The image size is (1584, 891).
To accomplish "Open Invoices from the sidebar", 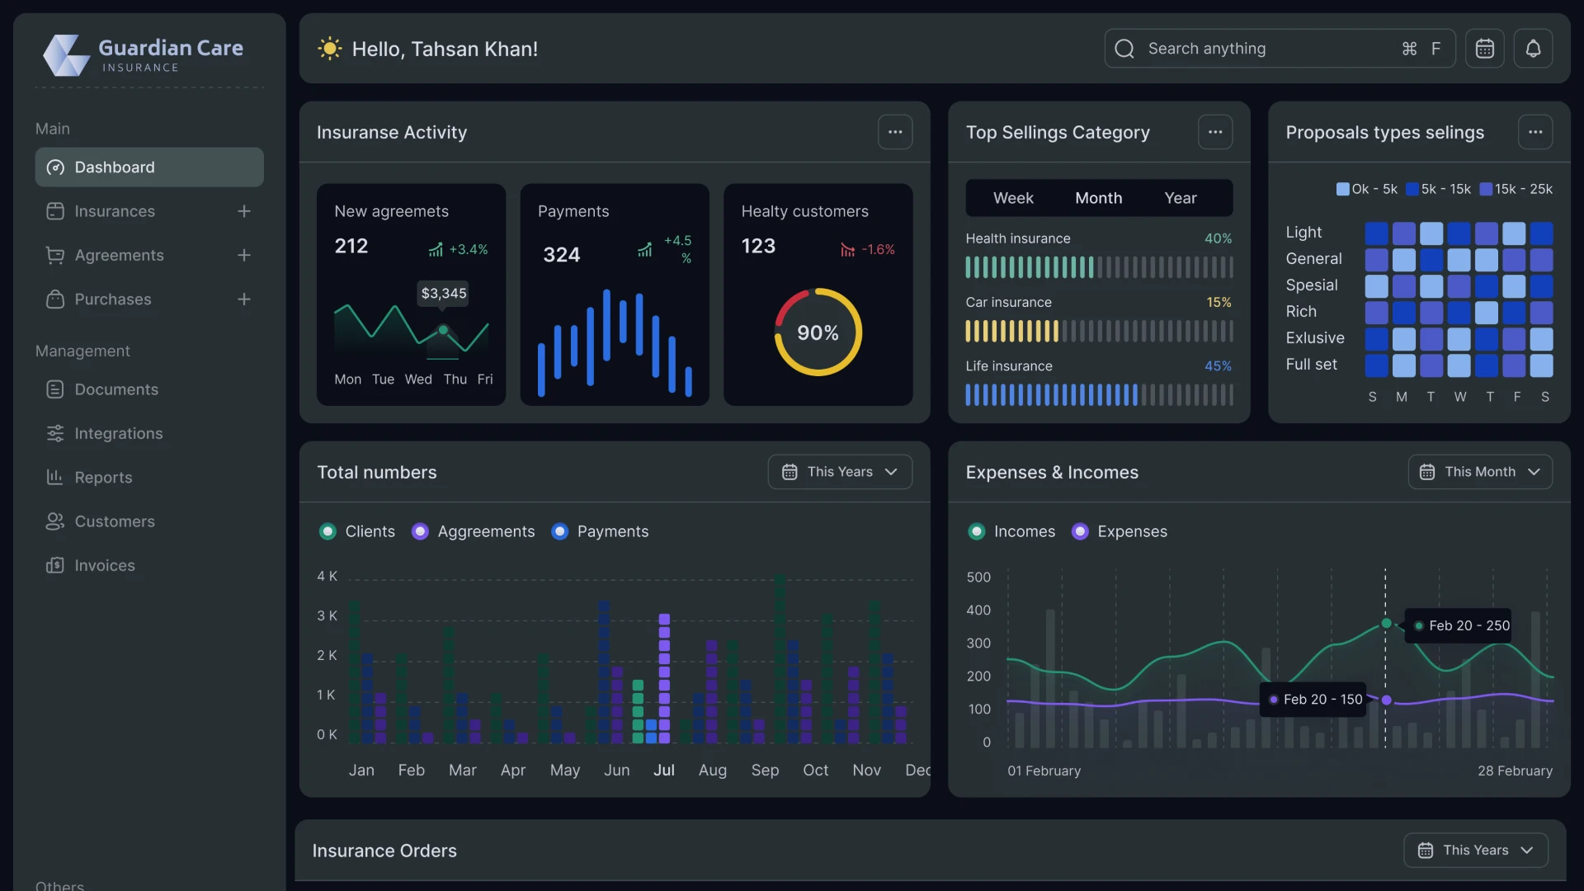I will pos(104,566).
